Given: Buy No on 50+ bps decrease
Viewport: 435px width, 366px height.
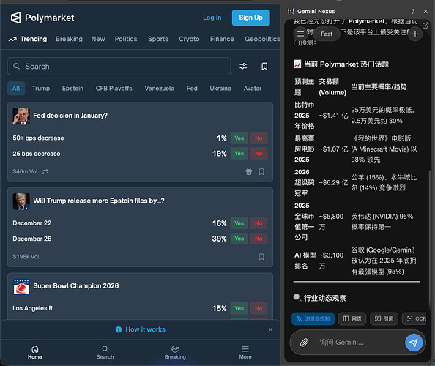Looking at the screenshot, I should [x=259, y=138].
